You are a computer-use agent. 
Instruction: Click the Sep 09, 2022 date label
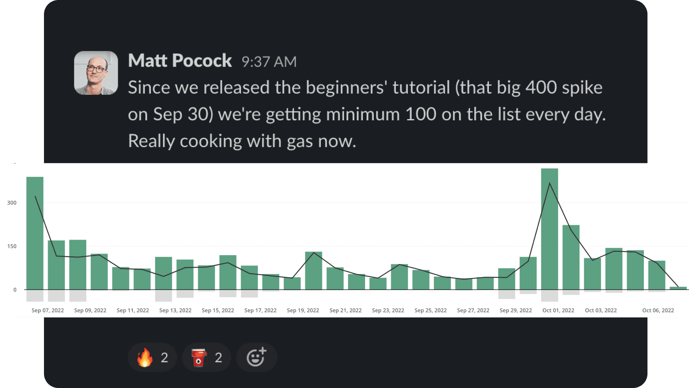[90, 310]
